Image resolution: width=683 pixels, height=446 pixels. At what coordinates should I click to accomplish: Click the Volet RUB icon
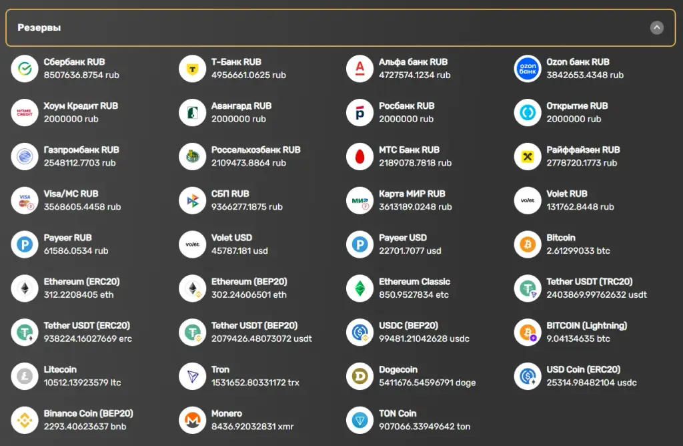pyautogui.click(x=528, y=200)
